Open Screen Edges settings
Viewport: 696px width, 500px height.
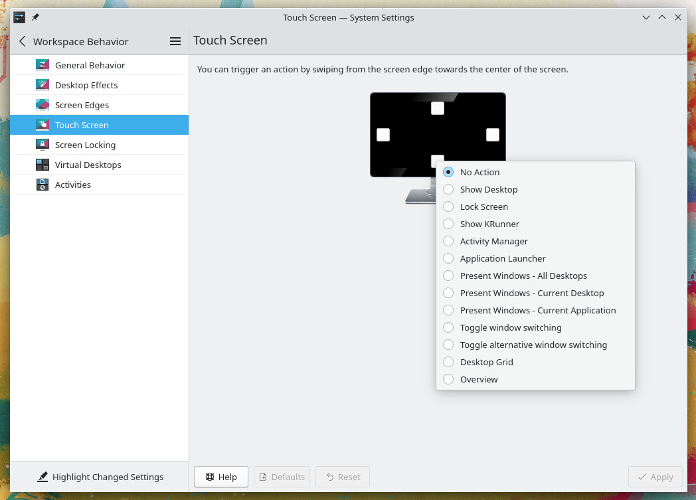100,105
